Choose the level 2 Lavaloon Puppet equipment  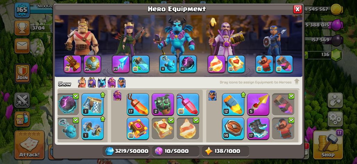click(163, 104)
